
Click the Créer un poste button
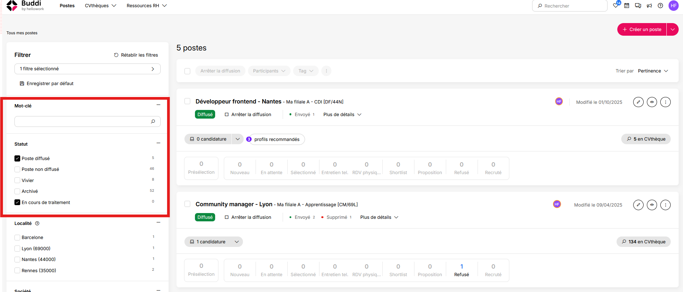[x=642, y=30]
